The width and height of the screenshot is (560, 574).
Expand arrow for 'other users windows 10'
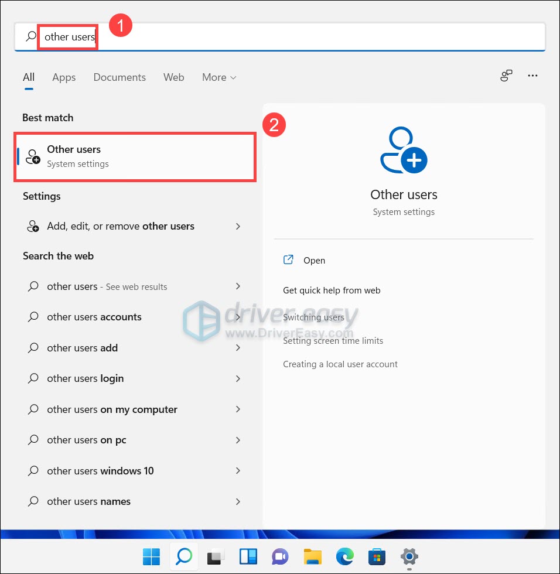coord(238,471)
